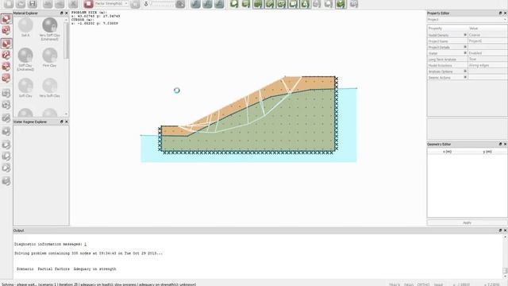
Task: Click the New project toolbar icon
Action: [9, 3]
